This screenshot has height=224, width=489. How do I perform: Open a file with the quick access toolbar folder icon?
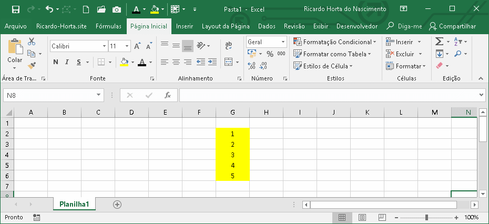101,9
